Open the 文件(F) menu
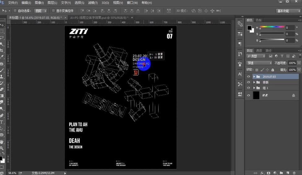The width and height of the screenshot is (302, 175). [x=13, y=3]
